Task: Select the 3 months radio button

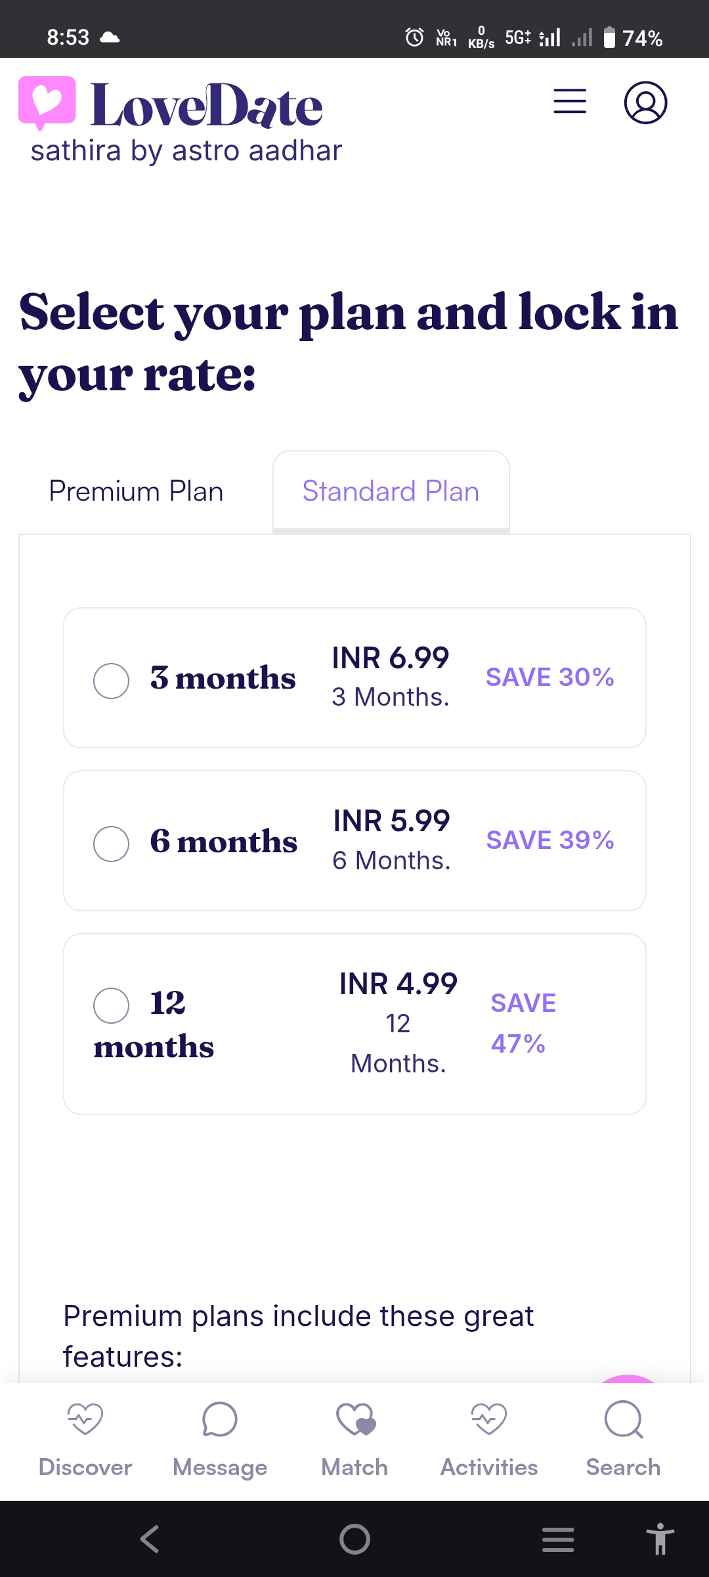Action: pos(112,681)
